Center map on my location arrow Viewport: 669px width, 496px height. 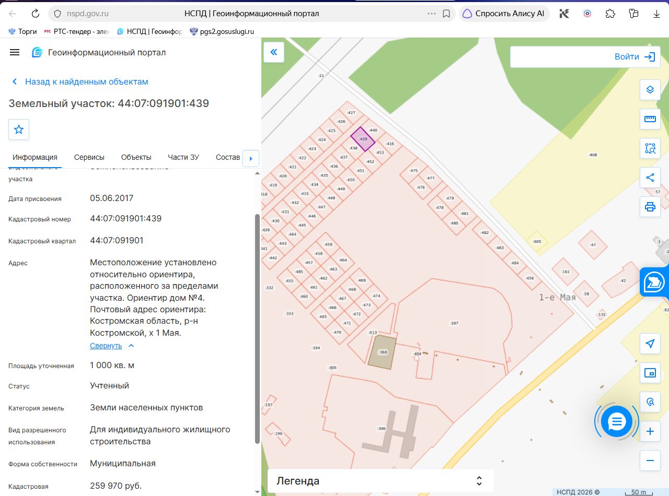(650, 344)
